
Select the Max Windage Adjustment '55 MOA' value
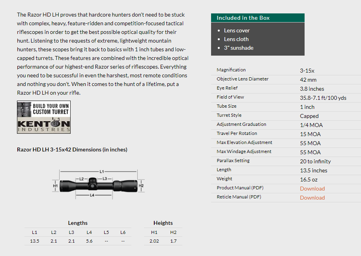(x=310, y=152)
